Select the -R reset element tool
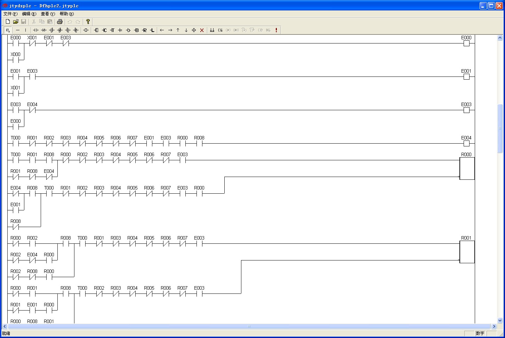505x338 pixels. click(x=144, y=30)
